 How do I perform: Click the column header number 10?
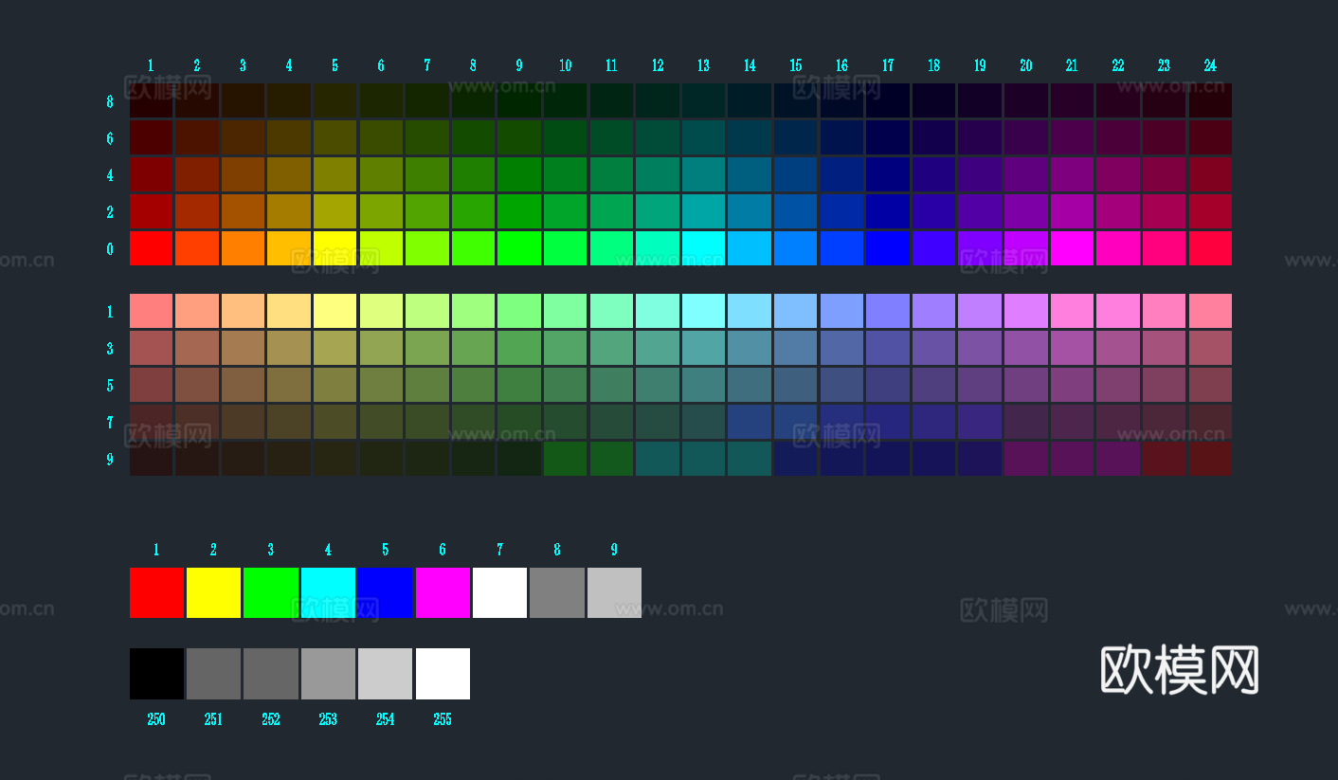566,65
